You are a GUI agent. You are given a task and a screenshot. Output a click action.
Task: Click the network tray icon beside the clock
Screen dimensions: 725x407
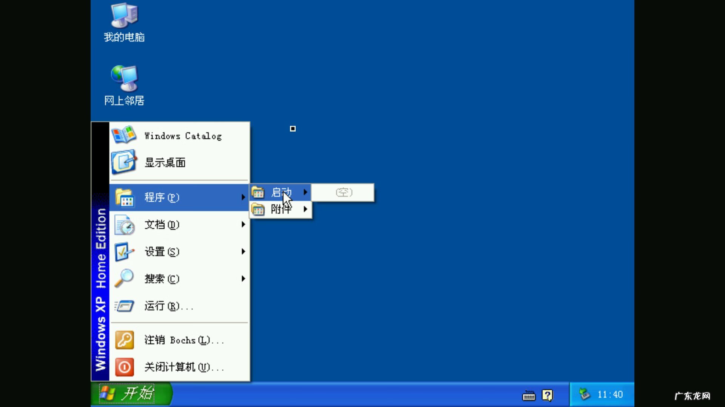coord(584,394)
